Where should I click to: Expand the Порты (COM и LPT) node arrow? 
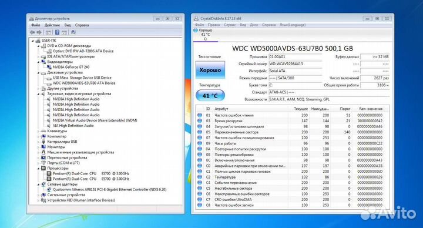point(38,163)
